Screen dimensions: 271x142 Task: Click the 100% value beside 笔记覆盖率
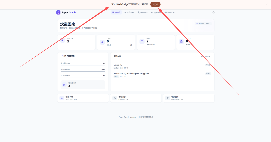coord(103,69)
